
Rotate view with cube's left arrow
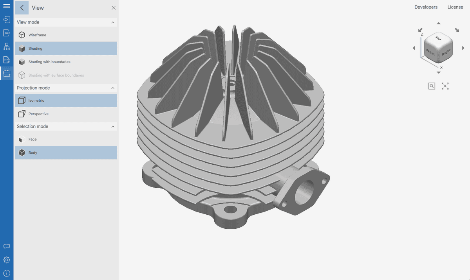pyautogui.click(x=414, y=48)
